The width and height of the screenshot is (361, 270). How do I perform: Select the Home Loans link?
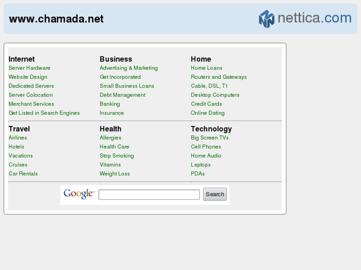pyautogui.click(x=207, y=68)
